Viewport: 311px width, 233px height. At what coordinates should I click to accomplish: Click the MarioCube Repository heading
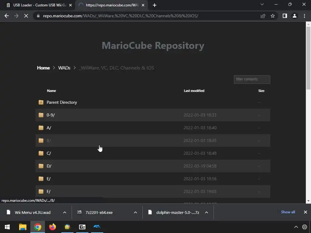pyautogui.click(x=153, y=46)
